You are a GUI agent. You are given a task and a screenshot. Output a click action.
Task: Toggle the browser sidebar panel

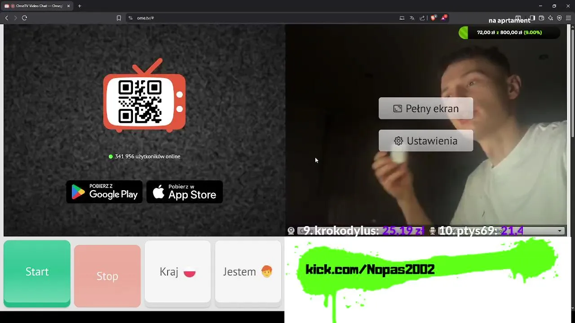point(532,18)
